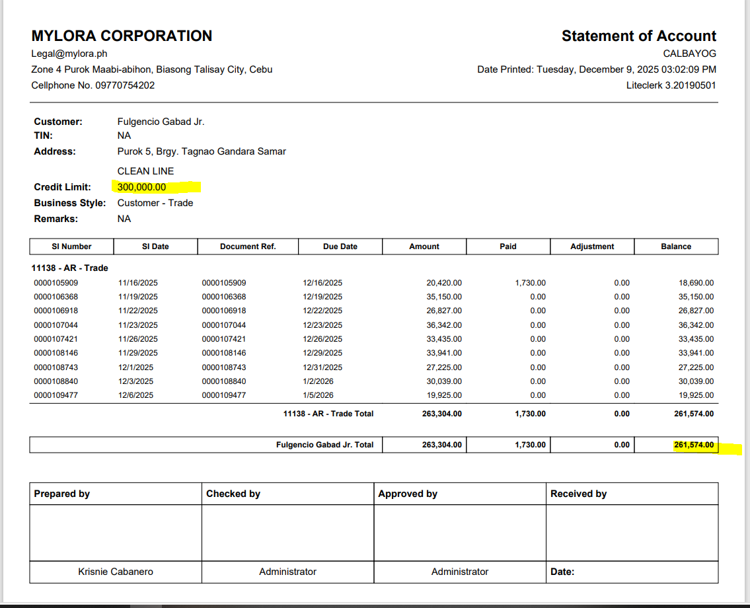Click the MYLORA CORPORATION company heading
Image resolution: width=750 pixels, height=608 pixels.
(x=122, y=36)
